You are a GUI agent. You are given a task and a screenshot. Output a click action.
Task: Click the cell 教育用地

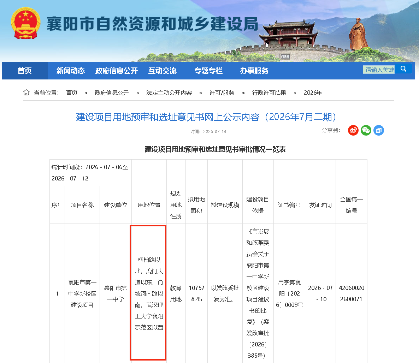point(176,293)
